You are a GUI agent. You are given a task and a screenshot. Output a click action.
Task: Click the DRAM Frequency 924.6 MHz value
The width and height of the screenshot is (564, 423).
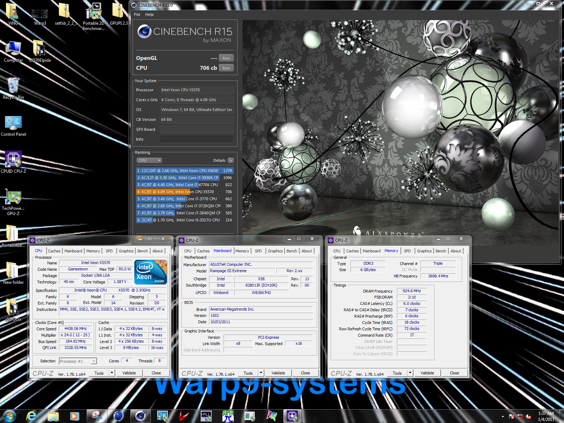click(x=412, y=291)
